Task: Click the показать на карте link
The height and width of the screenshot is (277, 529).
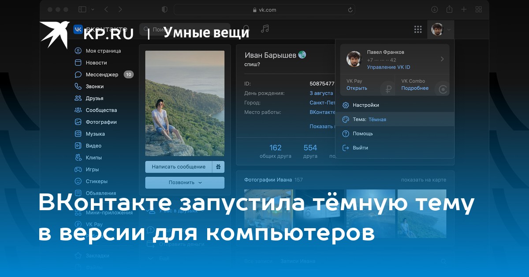Action: pyautogui.click(x=423, y=180)
